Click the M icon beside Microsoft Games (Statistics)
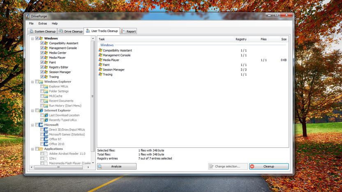Image resolution: width=342 pixels, height=192 pixels. [46, 134]
